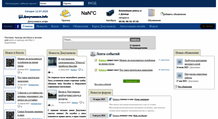This screenshot has height=119, width=218.
Task: Click the Регистрация link
Action: pos(12,4)
